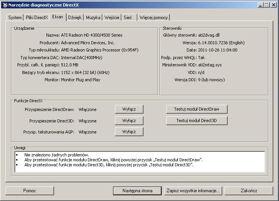This screenshot has width=279, height=201.
Task: Click Zakończ to exit
Action: pos(249,191)
